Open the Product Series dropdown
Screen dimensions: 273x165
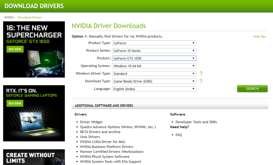click(x=154, y=50)
